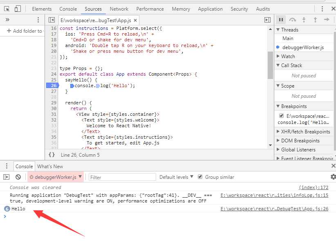Hide the navigator sidebar
The image size is (336, 241).
click(x=52, y=20)
